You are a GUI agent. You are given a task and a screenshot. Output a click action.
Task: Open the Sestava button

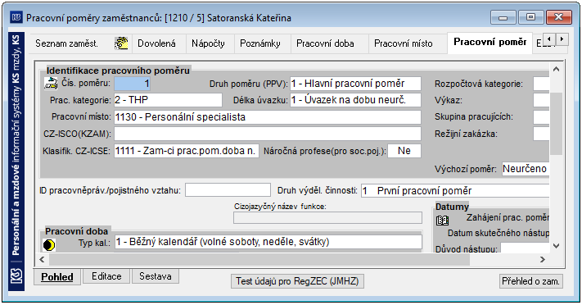click(156, 276)
